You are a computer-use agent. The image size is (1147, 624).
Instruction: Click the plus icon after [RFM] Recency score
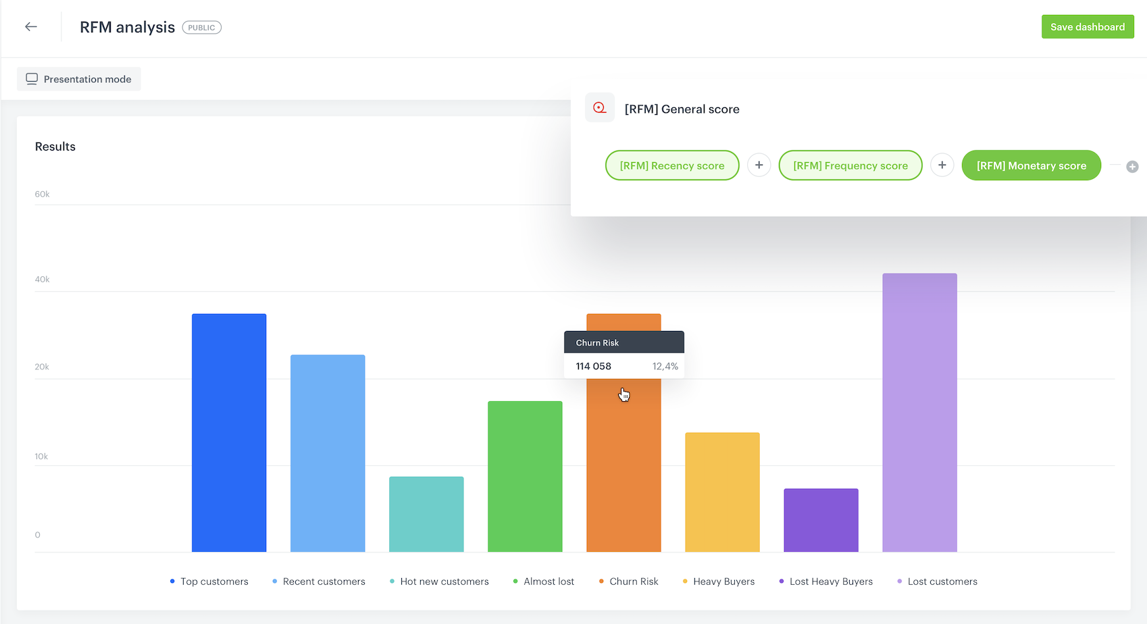click(759, 165)
